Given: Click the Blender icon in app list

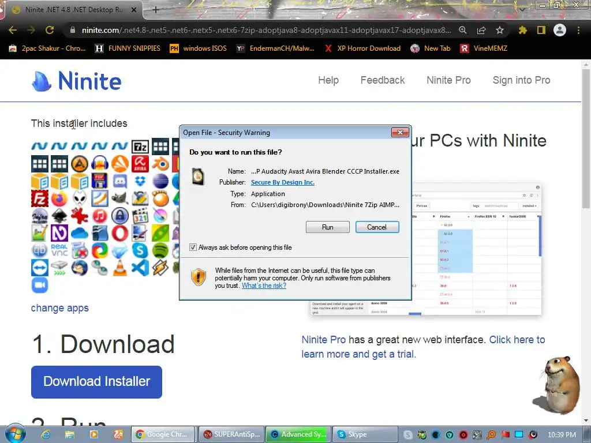Looking at the screenshot, I should [x=160, y=164].
